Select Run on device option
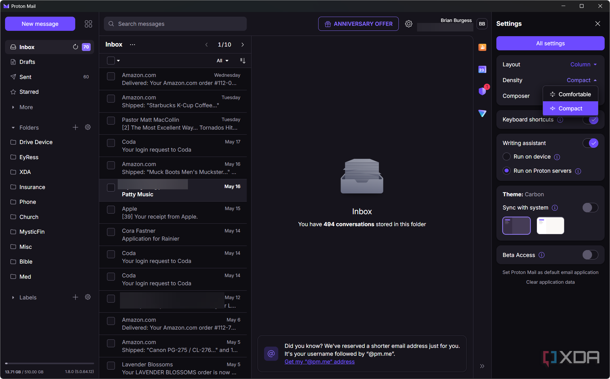Viewport: 610px width, 379px height. point(506,157)
